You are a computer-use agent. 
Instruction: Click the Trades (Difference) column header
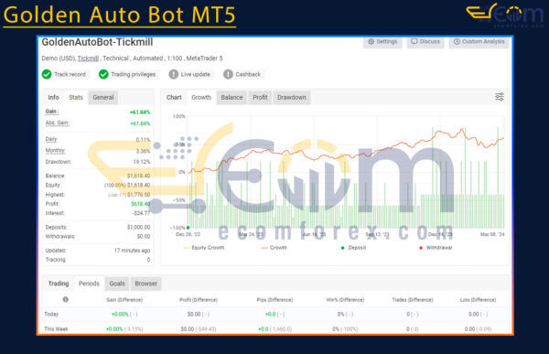click(x=413, y=300)
